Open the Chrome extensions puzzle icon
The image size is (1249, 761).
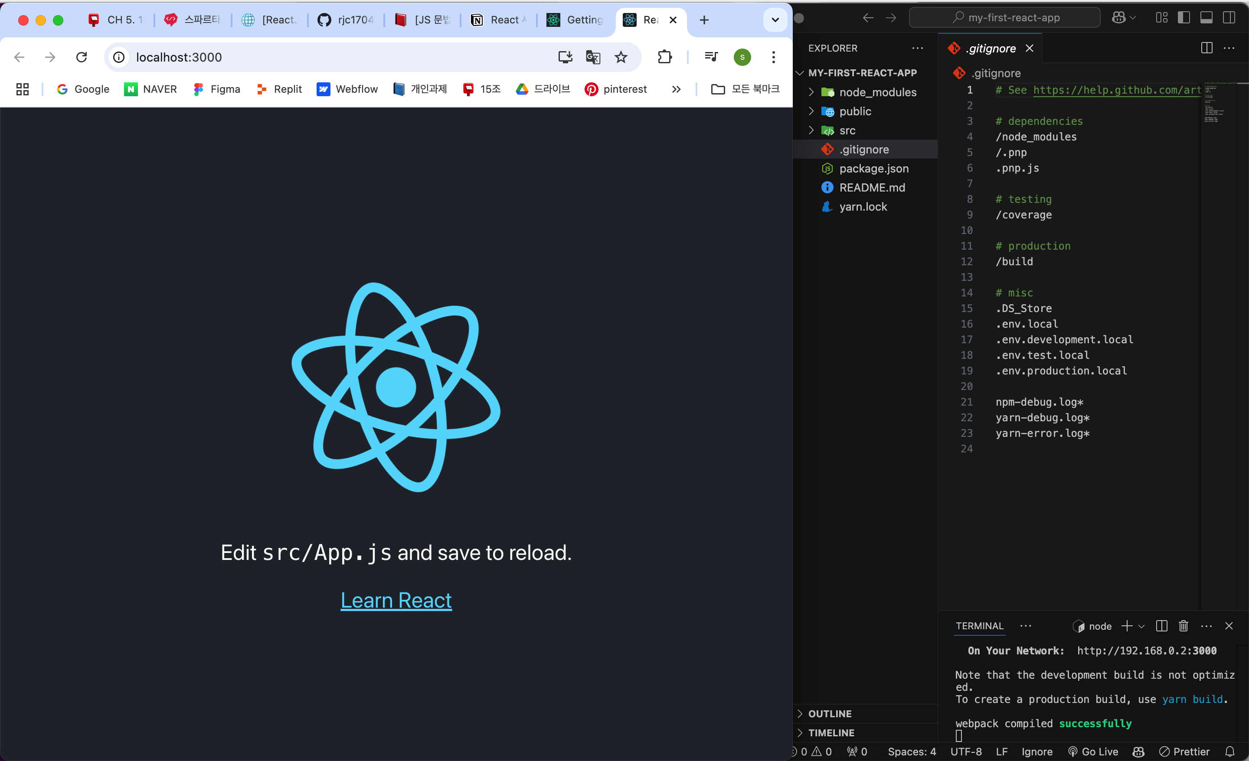tap(664, 57)
